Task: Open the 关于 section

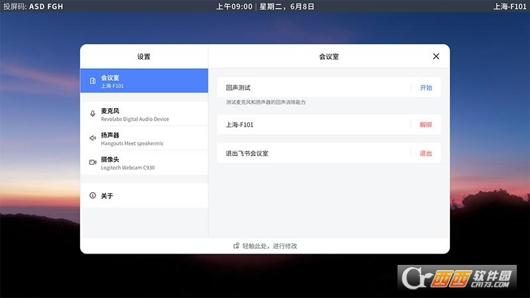Action: [x=144, y=196]
